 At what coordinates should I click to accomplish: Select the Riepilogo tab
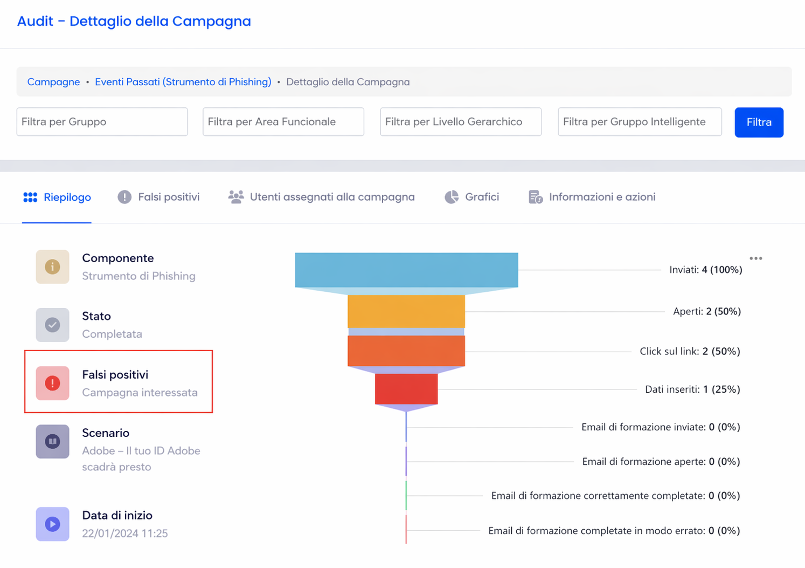[x=57, y=197]
